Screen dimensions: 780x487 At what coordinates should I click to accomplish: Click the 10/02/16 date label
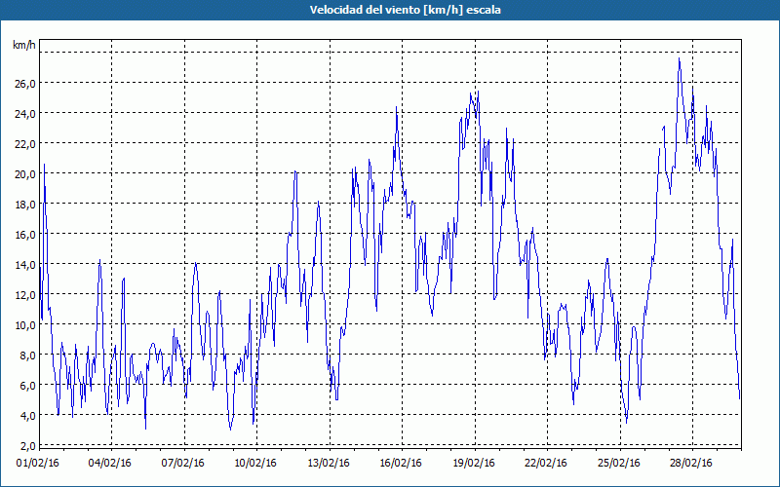[x=255, y=464]
